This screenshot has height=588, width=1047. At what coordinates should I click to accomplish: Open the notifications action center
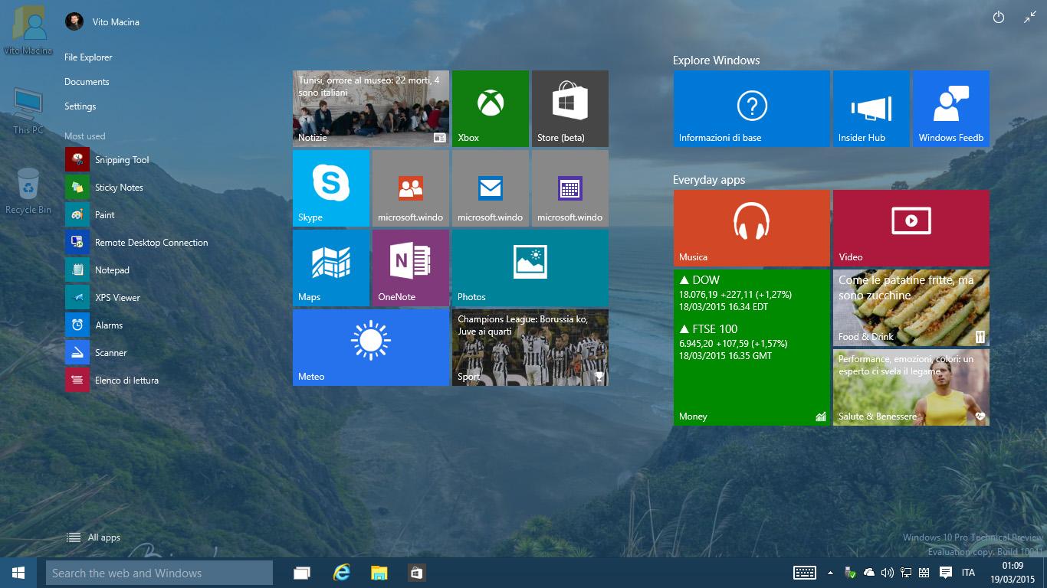point(946,573)
